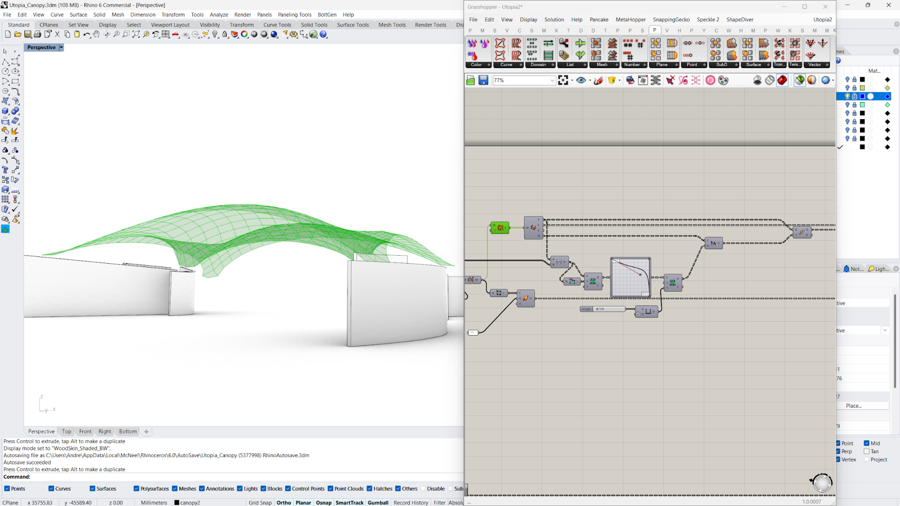Select the Pan hand tool in Rhino
This screenshot has height=506, width=900.
pos(97,34)
